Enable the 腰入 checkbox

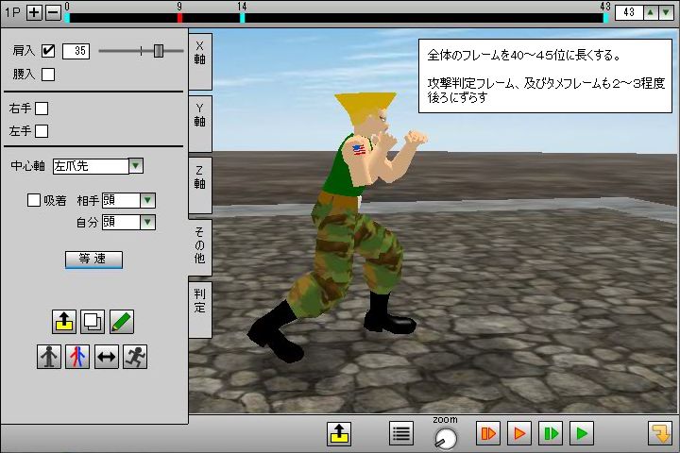click(48, 75)
